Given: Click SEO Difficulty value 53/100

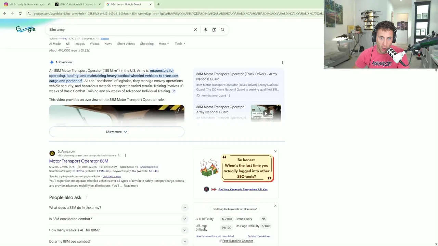Looking at the screenshot, I should click(x=227, y=219).
